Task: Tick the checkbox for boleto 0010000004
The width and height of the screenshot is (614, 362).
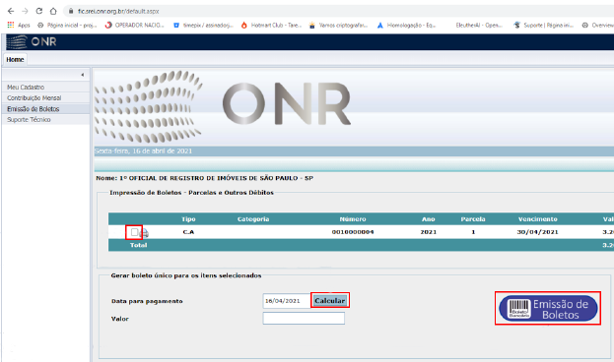Action: (134, 232)
